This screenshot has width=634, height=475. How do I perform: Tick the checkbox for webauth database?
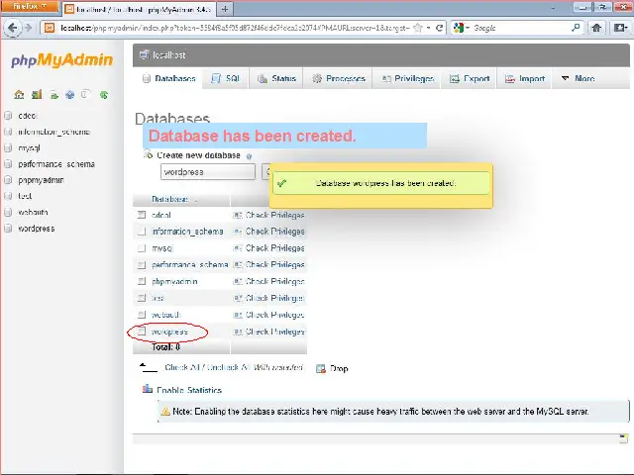pyautogui.click(x=141, y=315)
